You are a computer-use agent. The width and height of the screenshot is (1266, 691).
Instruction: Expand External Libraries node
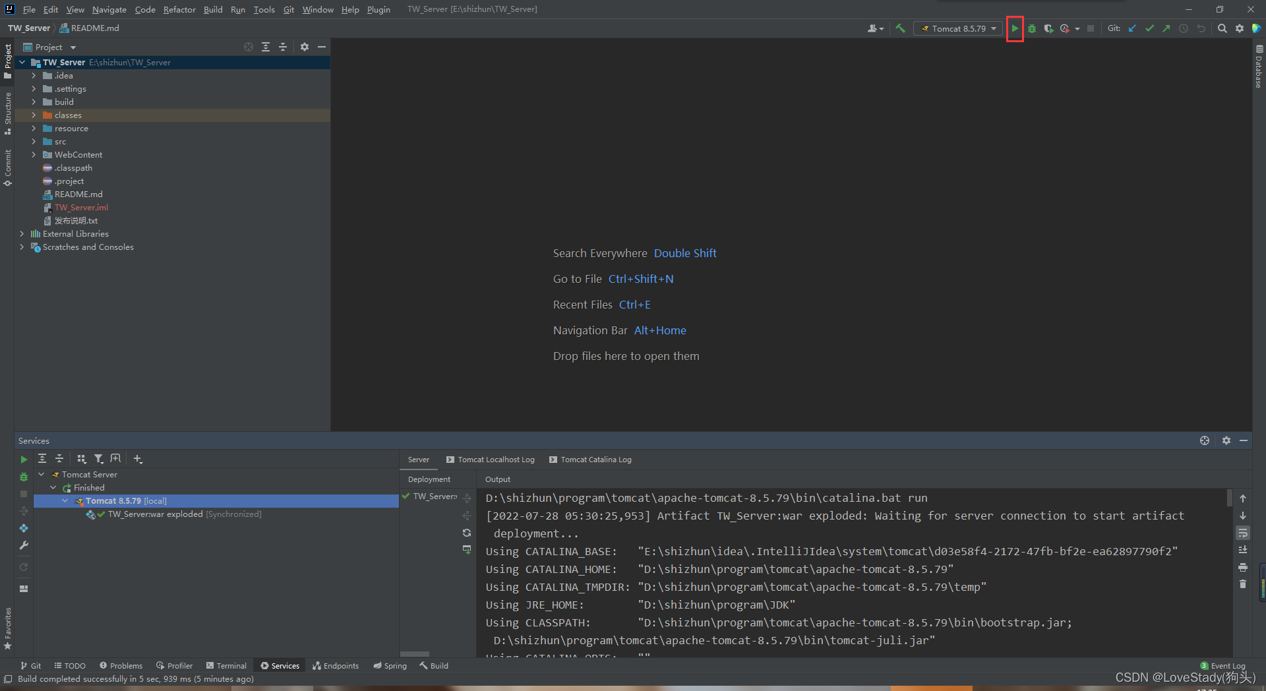pos(22,234)
